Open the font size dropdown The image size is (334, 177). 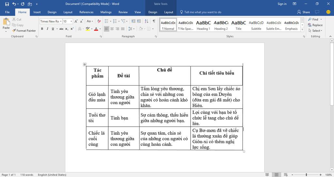point(71,21)
